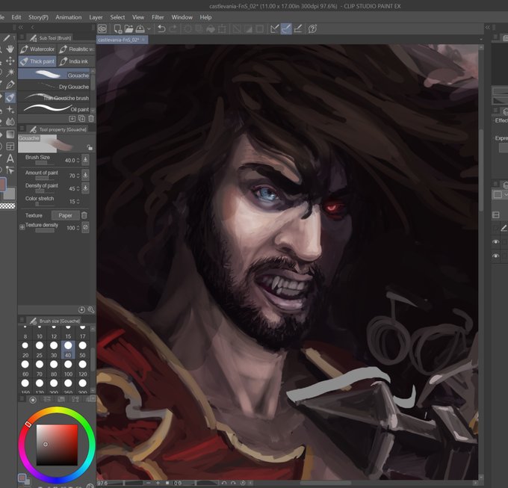The image size is (508, 488).
Task: Select the transparent color swatch
Action: pyautogui.click(x=7, y=206)
